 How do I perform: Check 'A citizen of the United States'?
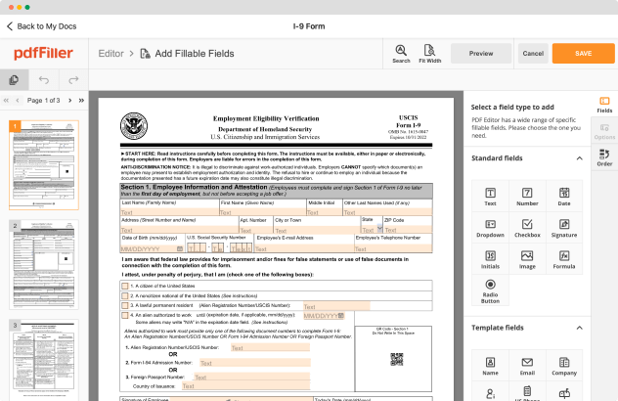coord(125,286)
